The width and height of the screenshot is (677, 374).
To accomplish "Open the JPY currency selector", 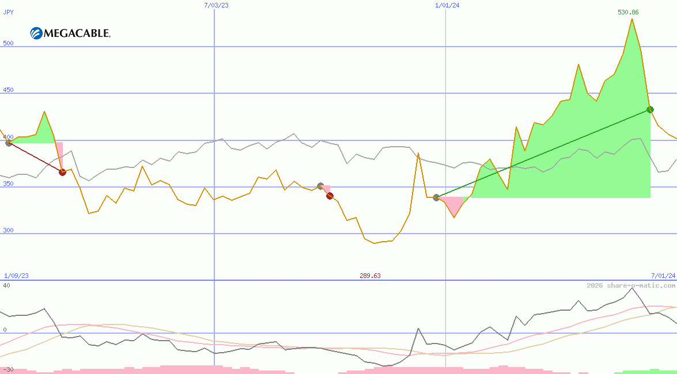I will 9,11.
